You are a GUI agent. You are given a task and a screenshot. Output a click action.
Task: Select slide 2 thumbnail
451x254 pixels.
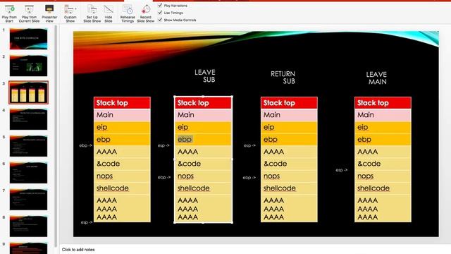[28, 66]
